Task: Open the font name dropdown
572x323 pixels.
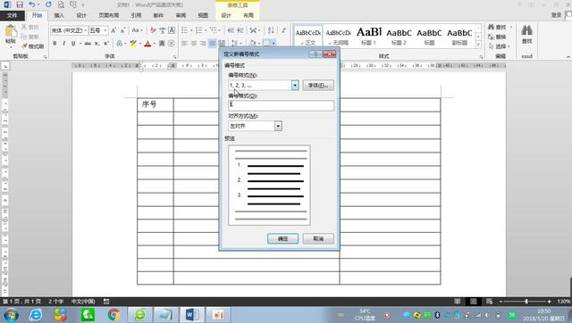Action: click(86, 30)
